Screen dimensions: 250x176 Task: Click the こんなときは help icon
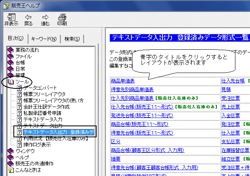point(11,170)
